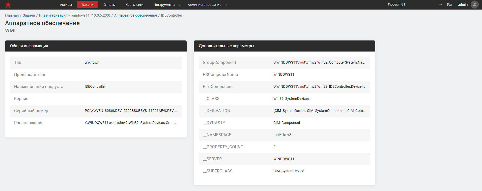Click the Тип value 'unknown'
Image resolution: width=482 pixels, height=191 pixels.
(92, 62)
